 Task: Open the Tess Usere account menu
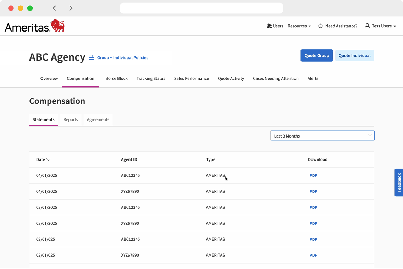pyautogui.click(x=380, y=26)
